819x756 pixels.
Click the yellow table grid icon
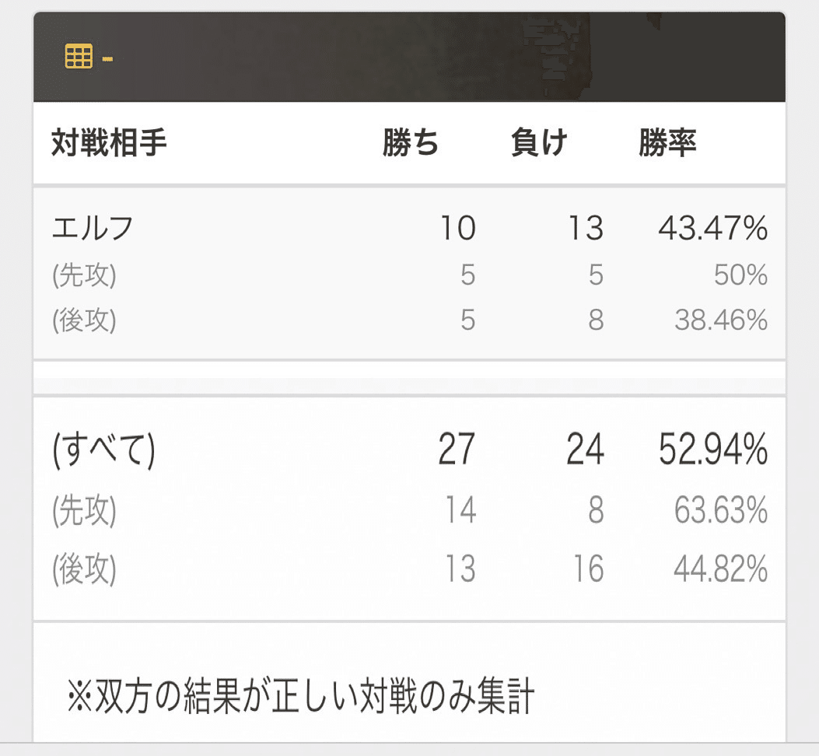pyautogui.click(x=79, y=57)
